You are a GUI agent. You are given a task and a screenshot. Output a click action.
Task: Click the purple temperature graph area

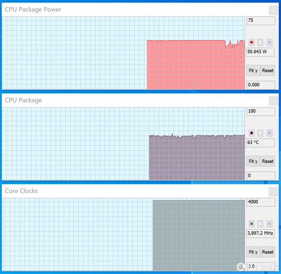pyautogui.click(x=197, y=157)
